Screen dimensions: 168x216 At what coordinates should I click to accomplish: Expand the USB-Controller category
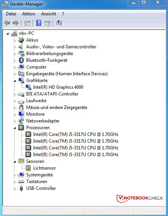(15, 189)
